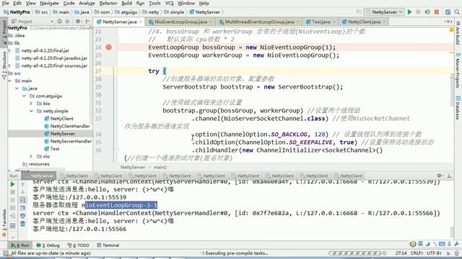Click the build project arrow icon beside run configuration
This screenshot has height=259, width=462.
tap(359, 12)
